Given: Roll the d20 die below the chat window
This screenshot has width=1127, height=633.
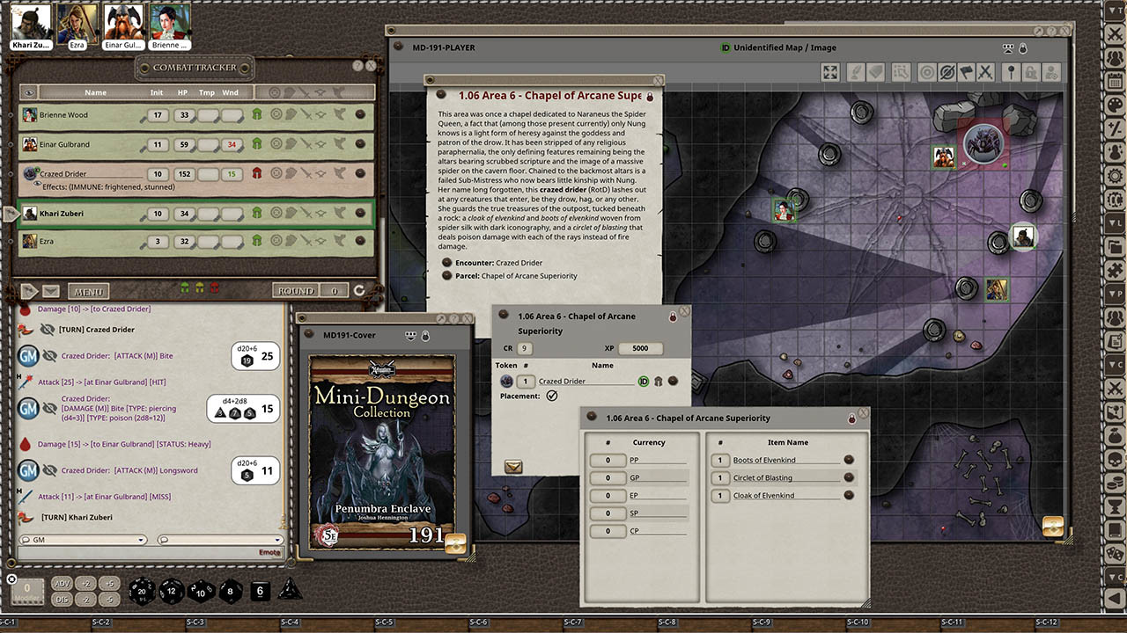Looking at the screenshot, I should (x=141, y=592).
